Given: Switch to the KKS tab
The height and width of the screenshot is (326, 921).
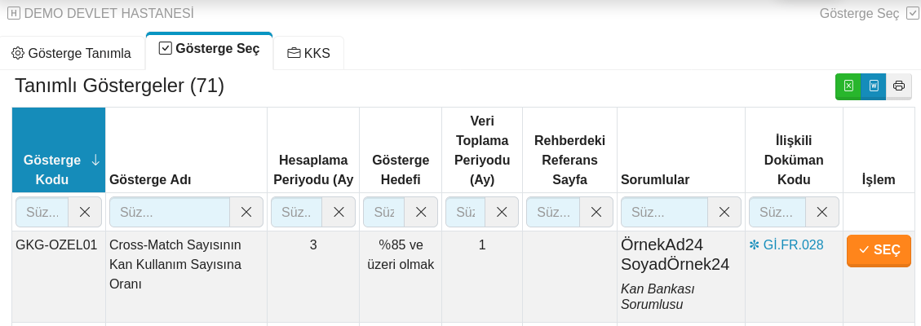Looking at the screenshot, I should coord(309,53).
